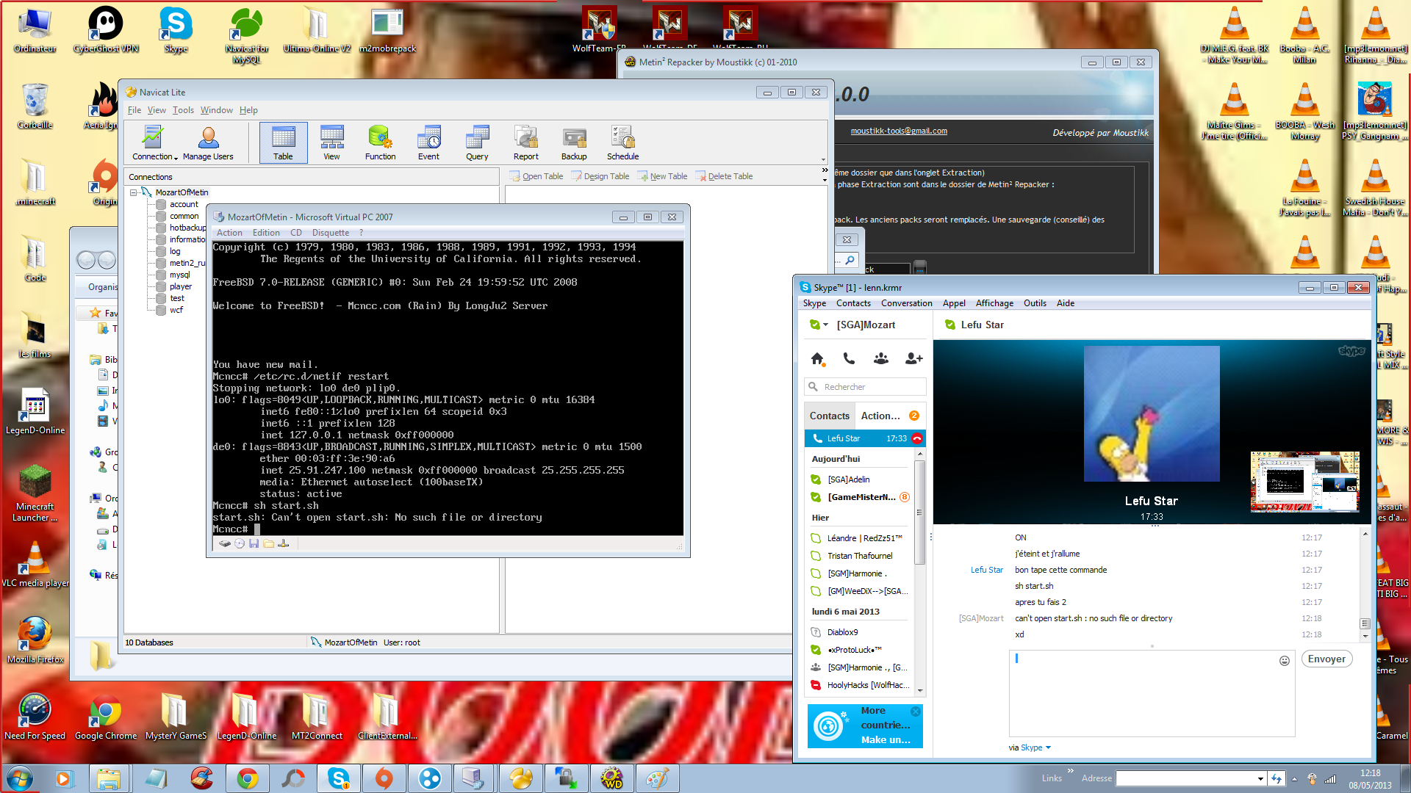Open the Connection button dropdown arrow in Navicat
The image size is (1411, 793).
coord(176,157)
